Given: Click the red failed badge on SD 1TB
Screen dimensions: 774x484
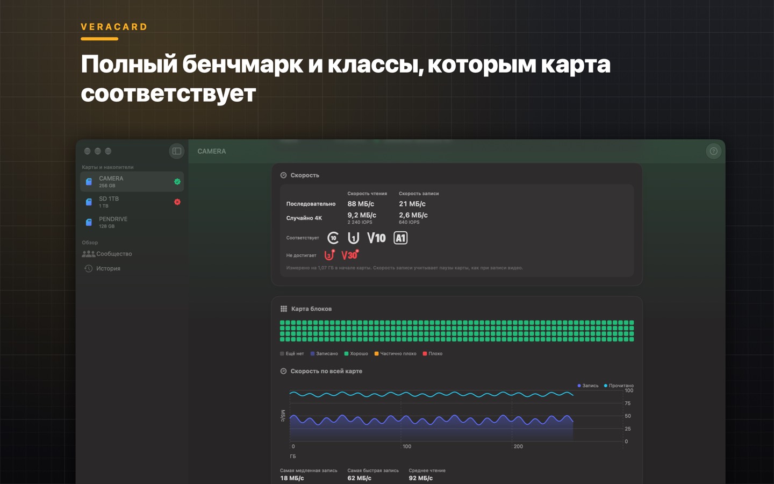Looking at the screenshot, I should 177,202.
